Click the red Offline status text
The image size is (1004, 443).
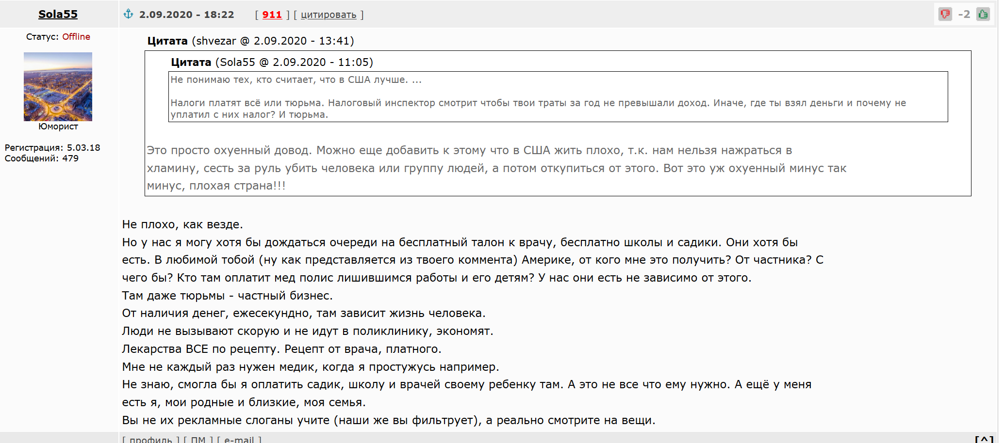click(x=76, y=37)
